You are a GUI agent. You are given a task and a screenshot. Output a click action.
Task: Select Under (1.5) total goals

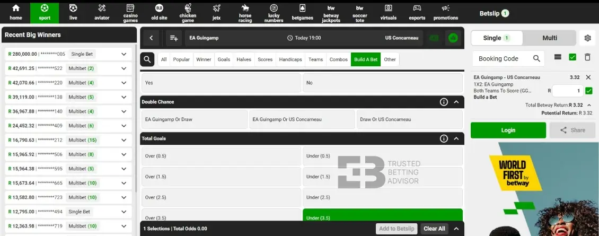point(382,177)
